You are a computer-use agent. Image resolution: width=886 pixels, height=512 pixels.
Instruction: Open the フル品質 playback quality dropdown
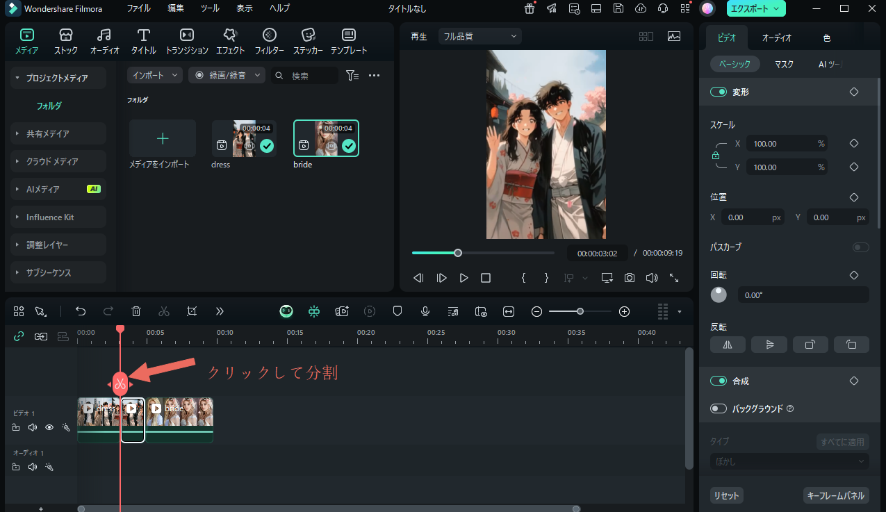479,36
